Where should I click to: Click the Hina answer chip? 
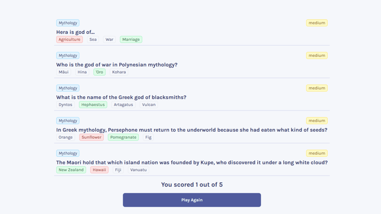coord(82,72)
